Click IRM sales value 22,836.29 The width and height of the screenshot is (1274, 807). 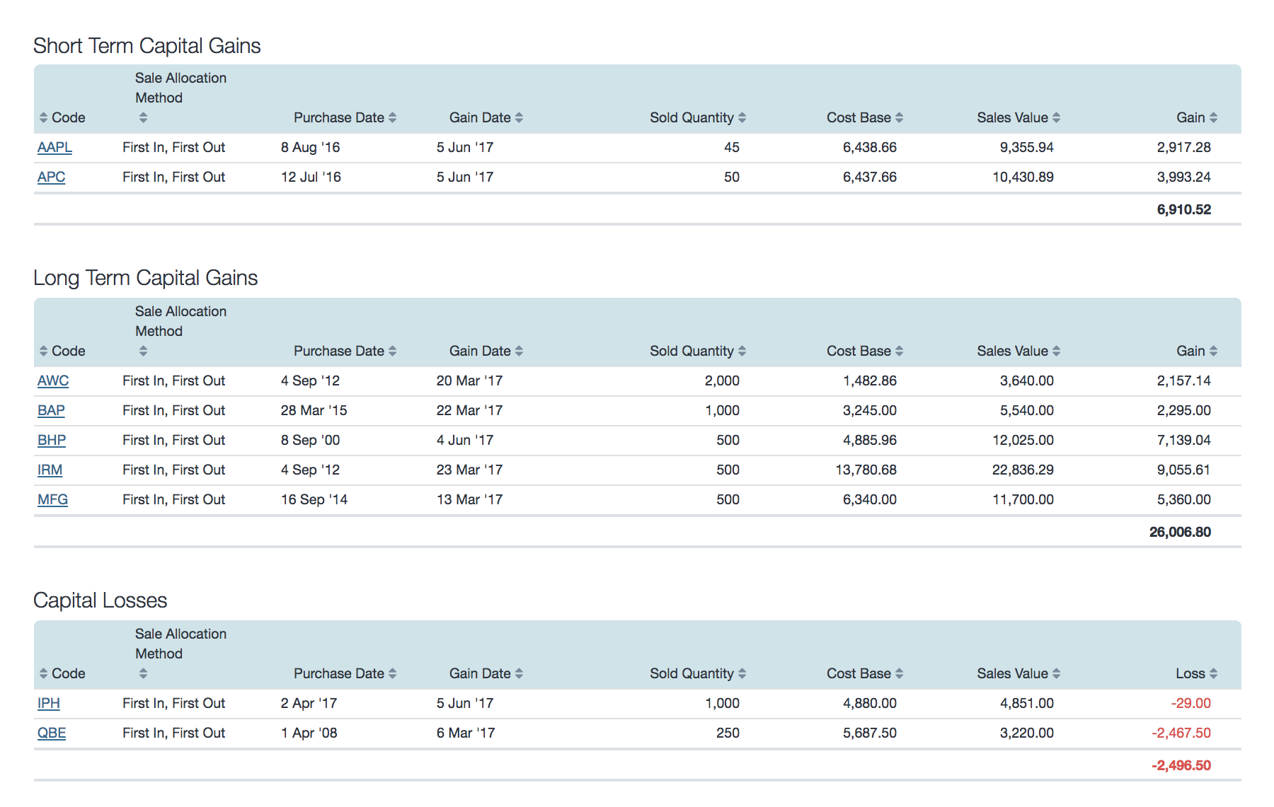pos(1023,470)
